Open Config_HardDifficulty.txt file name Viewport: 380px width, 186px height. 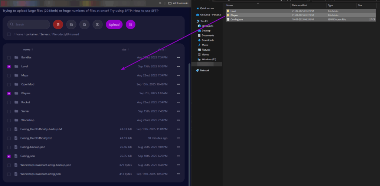coord(36,138)
